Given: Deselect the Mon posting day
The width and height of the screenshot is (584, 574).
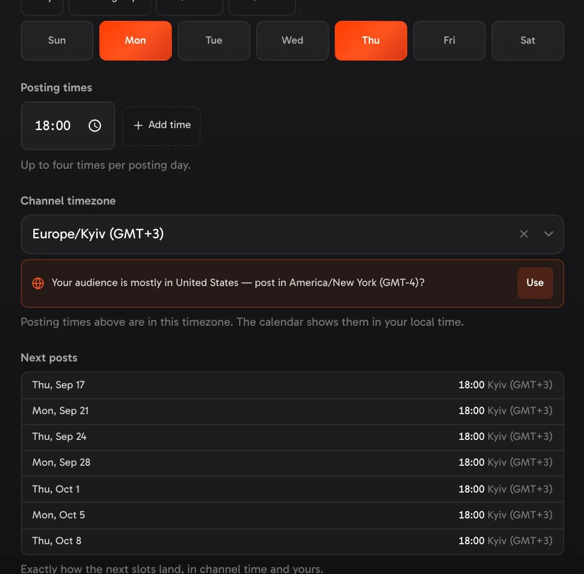Looking at the screenshot, I should (x=135, y=41).
